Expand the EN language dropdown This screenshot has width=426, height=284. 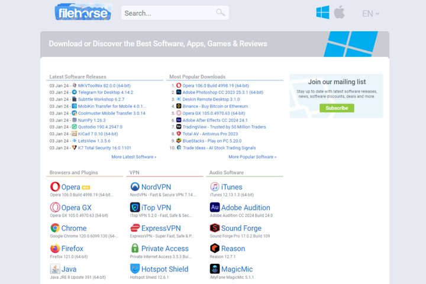[x=370, y=14]
